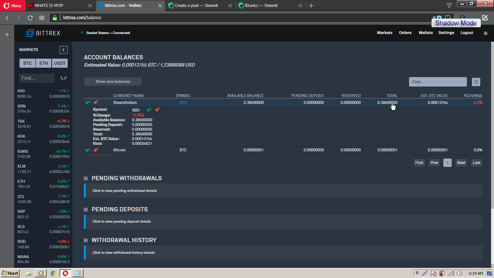This screenshot has width=494, height=278.
Task: Click the Logout link
Action: pos(467,33)
